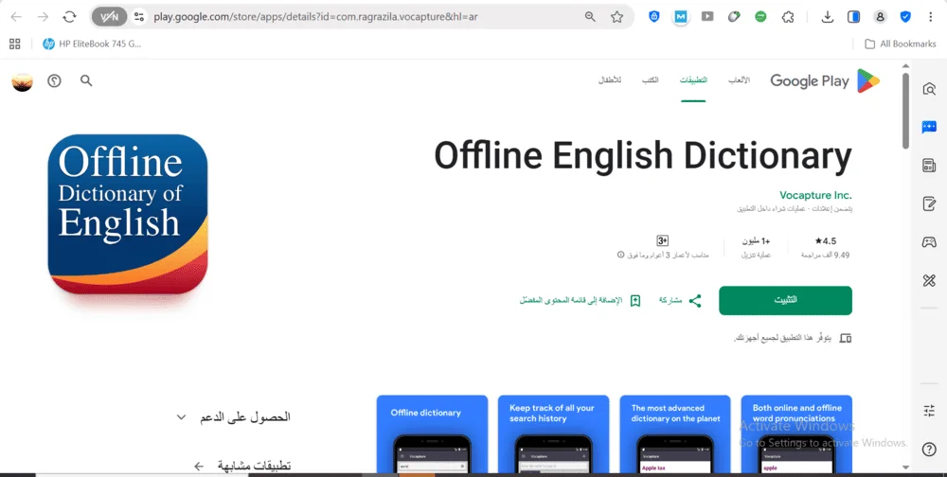Click the 4.5 star rating text
947x477 pixels.
pyautogui.click(x=825, y=241)
